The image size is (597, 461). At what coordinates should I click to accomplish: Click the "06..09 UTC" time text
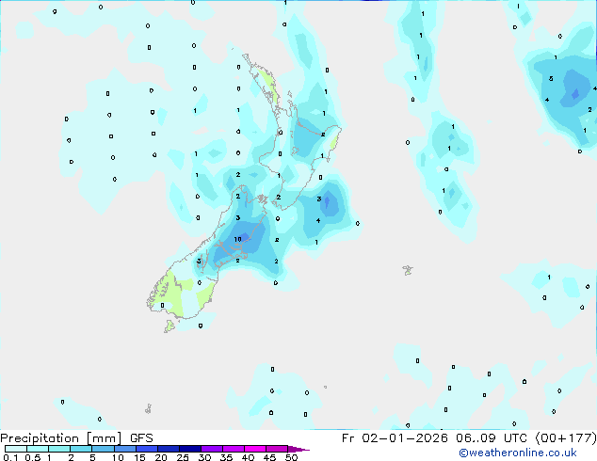tap(492, 438)
